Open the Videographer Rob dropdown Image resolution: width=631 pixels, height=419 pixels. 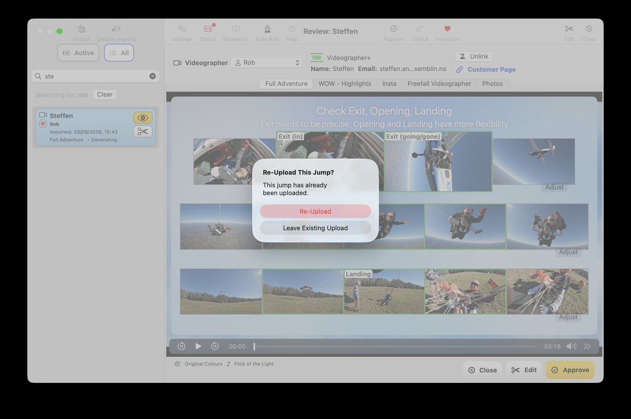coord(266,62)
